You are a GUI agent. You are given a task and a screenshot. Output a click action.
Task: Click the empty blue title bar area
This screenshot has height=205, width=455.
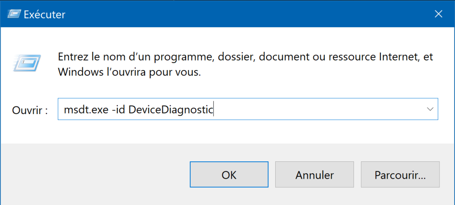pos(250,14)
